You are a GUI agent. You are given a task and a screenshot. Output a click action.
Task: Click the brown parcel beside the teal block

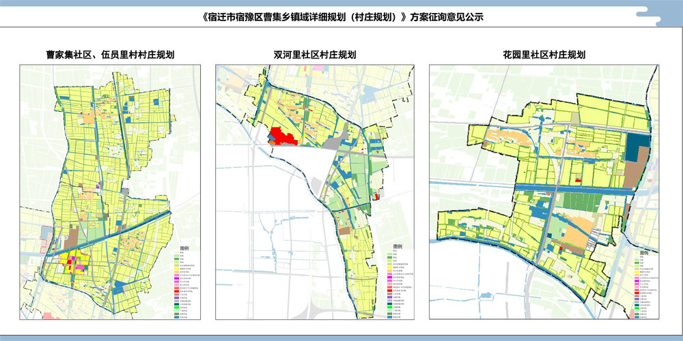pyautogui.click(x=635, y=173)
